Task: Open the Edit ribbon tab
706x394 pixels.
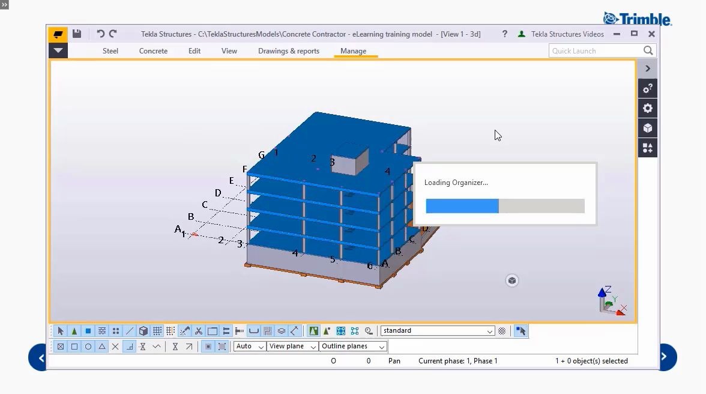Action: pyautogui.click(x=195, y=51)
